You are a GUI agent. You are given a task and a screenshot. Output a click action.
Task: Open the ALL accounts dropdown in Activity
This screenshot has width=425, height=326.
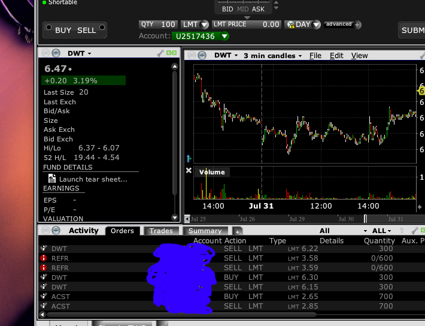point(382,231)
